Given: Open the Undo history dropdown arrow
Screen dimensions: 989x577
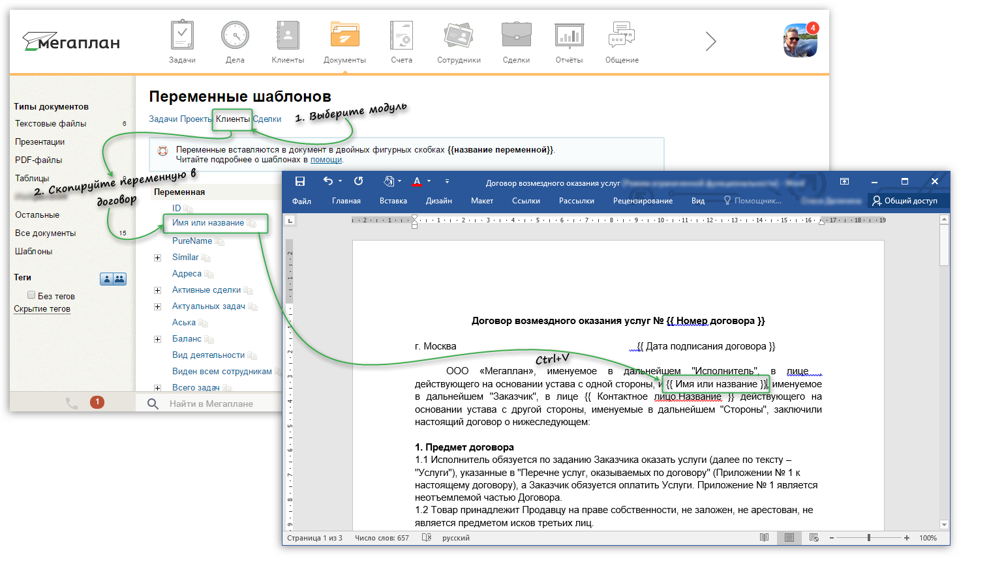Looking at the screenshot, I should [340, 181].
